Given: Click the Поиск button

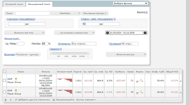Looking at the screenshot, I should point(9,13).
